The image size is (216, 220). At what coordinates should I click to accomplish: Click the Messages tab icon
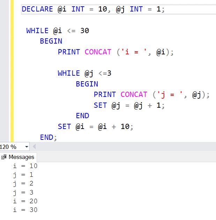tap(4, 157)
